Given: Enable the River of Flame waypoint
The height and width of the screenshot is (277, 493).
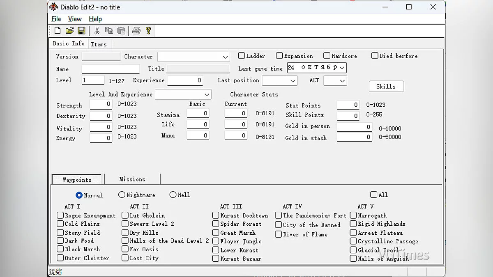Looking at the screenshot, I should 278,234.
